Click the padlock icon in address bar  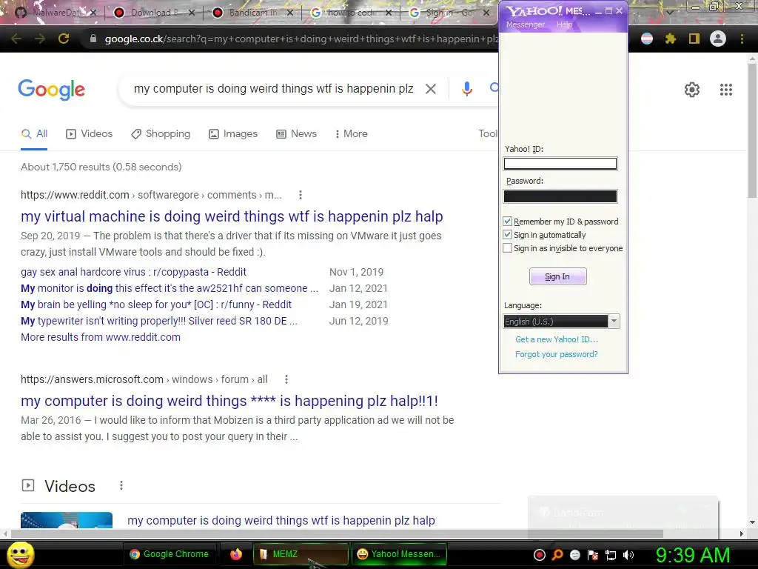93,39
